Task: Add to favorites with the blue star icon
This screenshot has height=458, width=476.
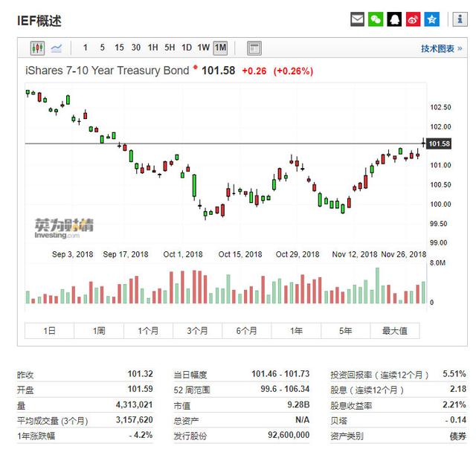Action: coord(431,19)
